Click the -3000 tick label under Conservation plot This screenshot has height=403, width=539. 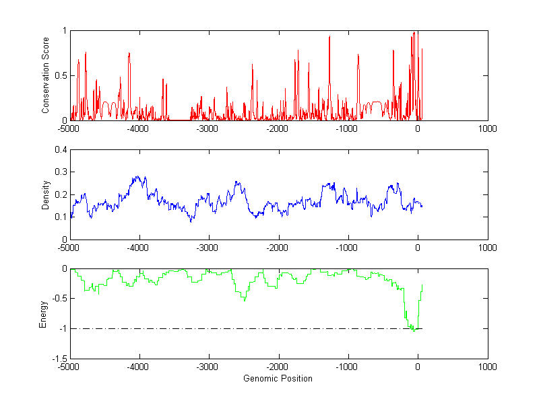pos(209,129)
